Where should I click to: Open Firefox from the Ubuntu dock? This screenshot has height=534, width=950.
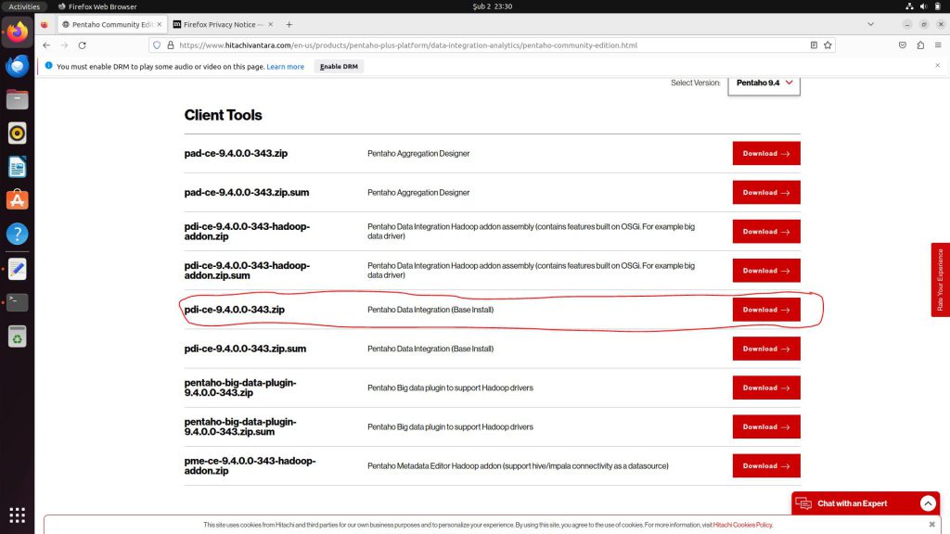(17, 32)
